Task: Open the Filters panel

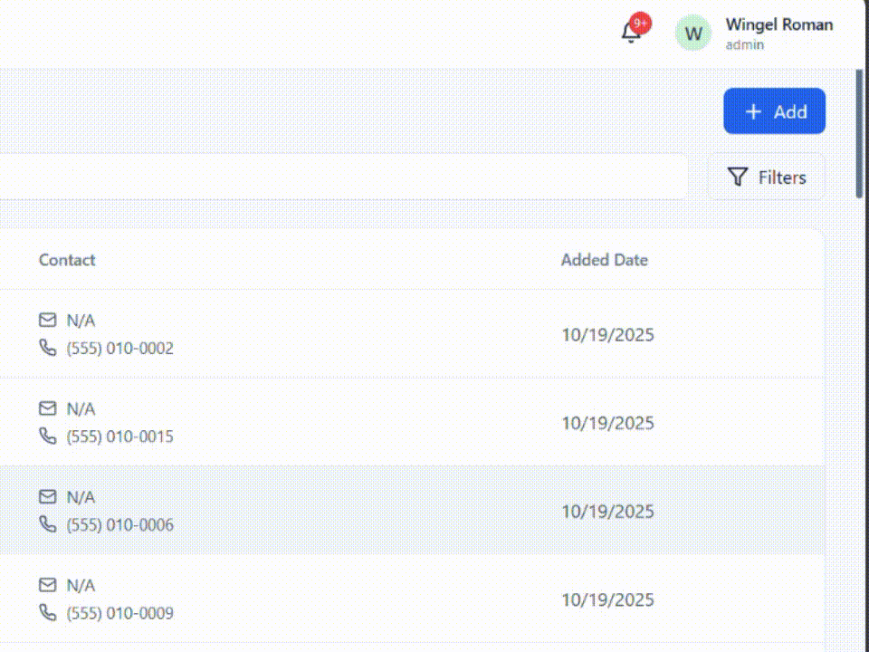Action: point(766,177)
